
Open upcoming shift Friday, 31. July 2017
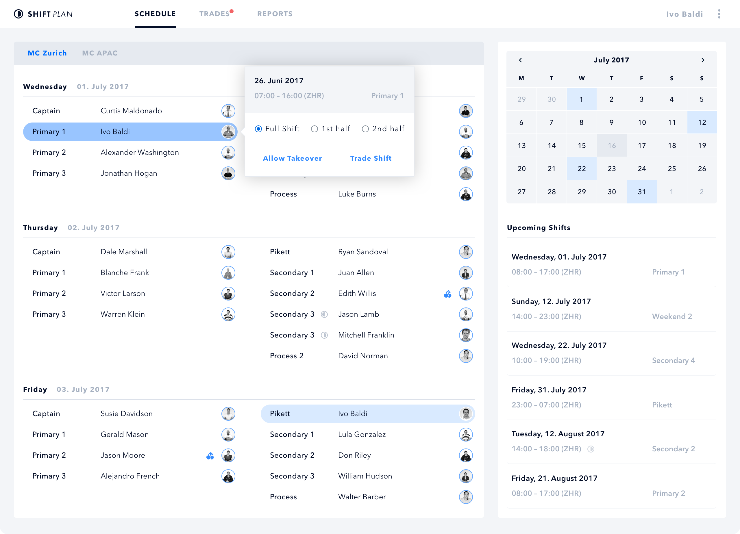click(611, 397)
